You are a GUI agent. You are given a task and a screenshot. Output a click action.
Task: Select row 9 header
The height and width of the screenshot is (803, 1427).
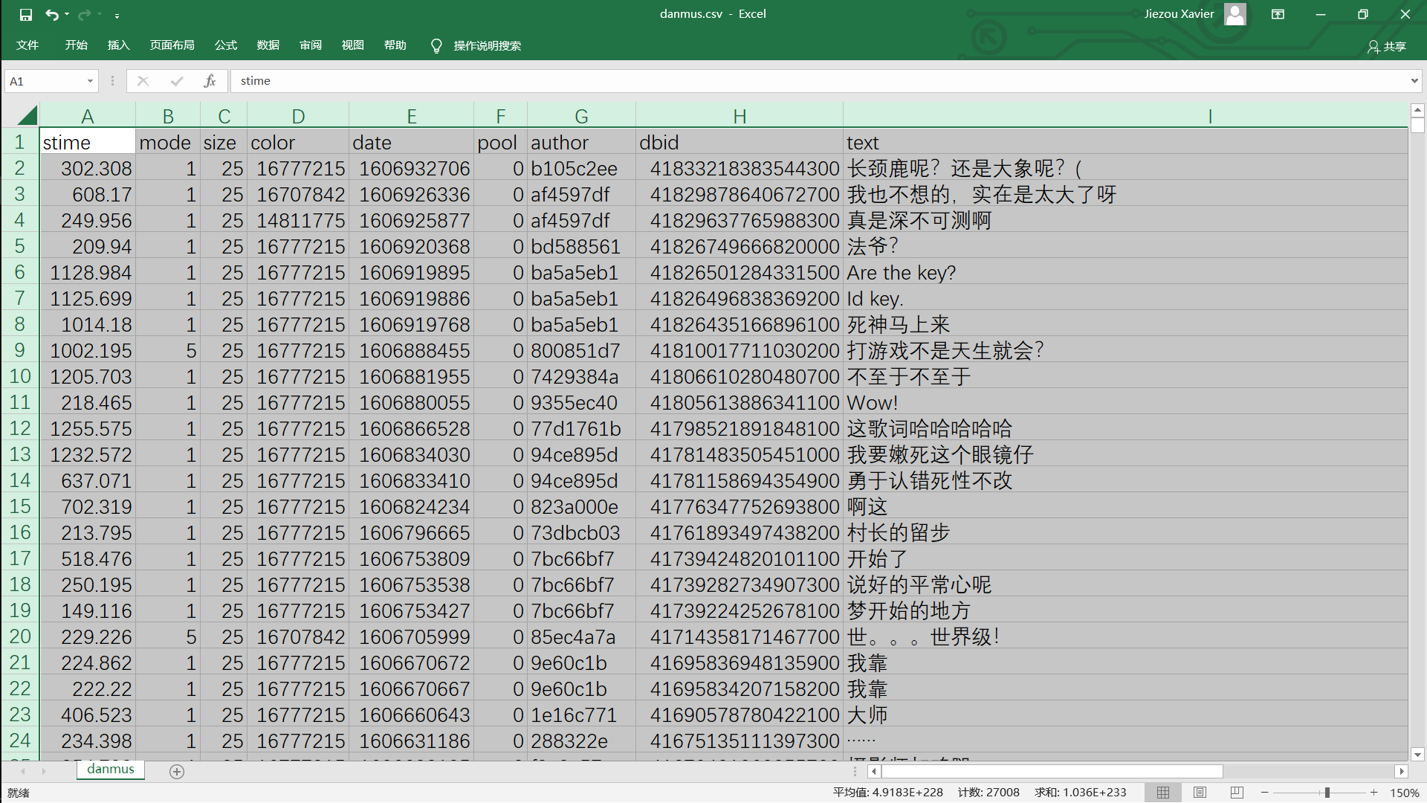pyautogui.click(x=19, y=350)
